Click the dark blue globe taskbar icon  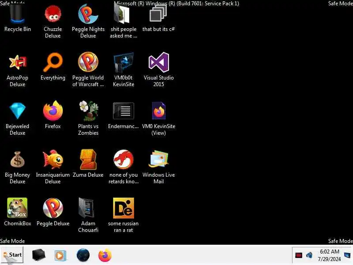click(83, 255)
